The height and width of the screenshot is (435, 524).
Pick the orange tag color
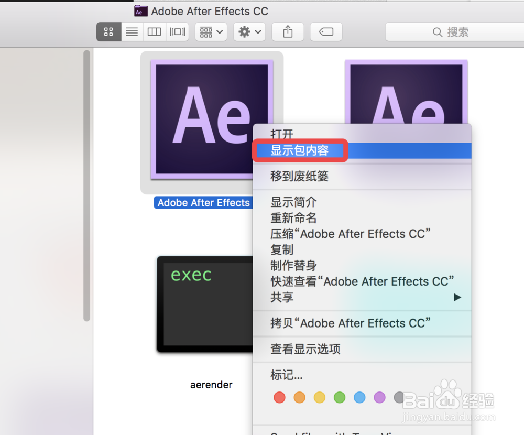coord(299,398)
